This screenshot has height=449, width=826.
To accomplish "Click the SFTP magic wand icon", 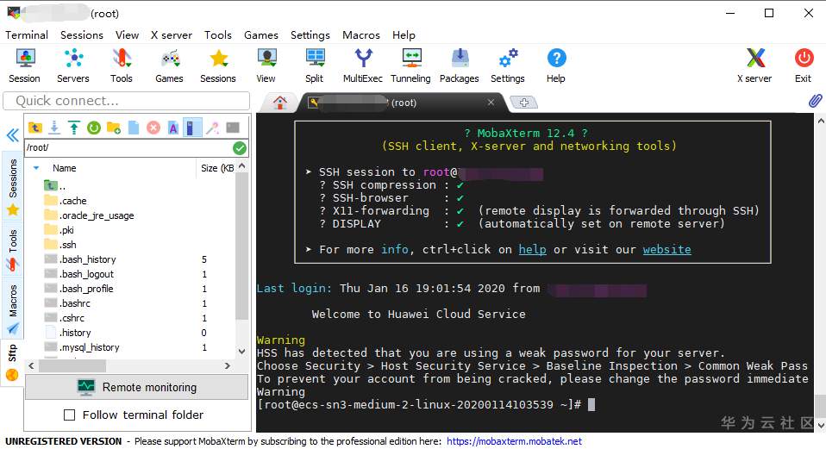I will (x=212, y=128).
